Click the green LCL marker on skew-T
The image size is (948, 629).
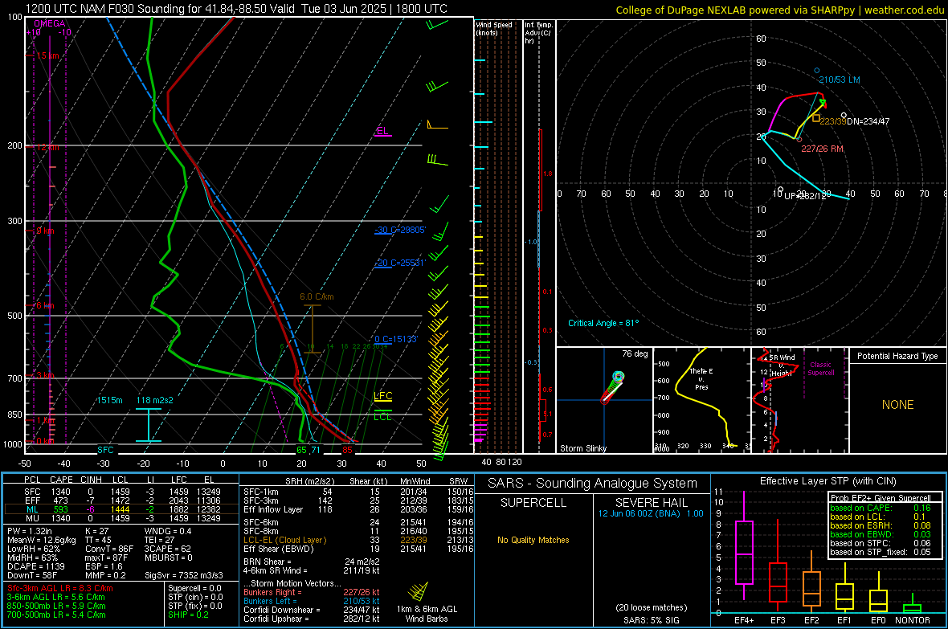click(x=382, y=416)
